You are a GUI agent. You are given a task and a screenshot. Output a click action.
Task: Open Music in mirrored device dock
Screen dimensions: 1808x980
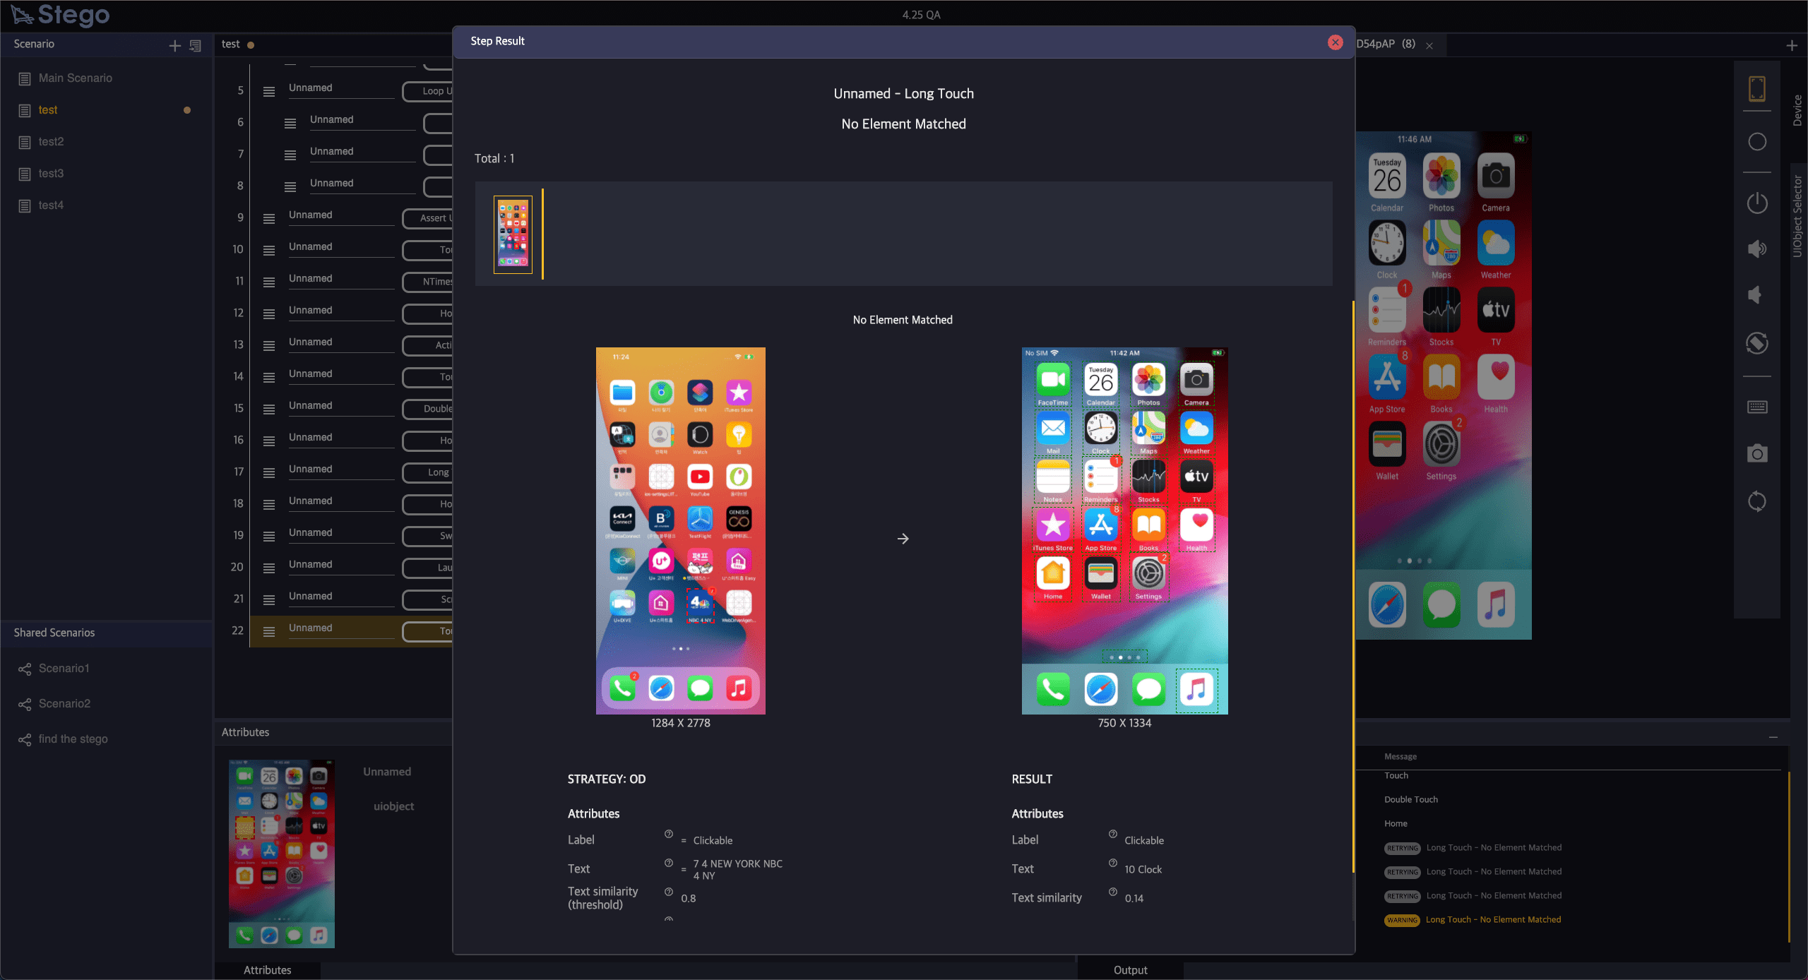coord(1496,605)
